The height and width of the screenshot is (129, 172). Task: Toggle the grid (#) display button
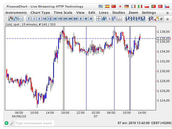pyautogui.click(x=104, y=19)
